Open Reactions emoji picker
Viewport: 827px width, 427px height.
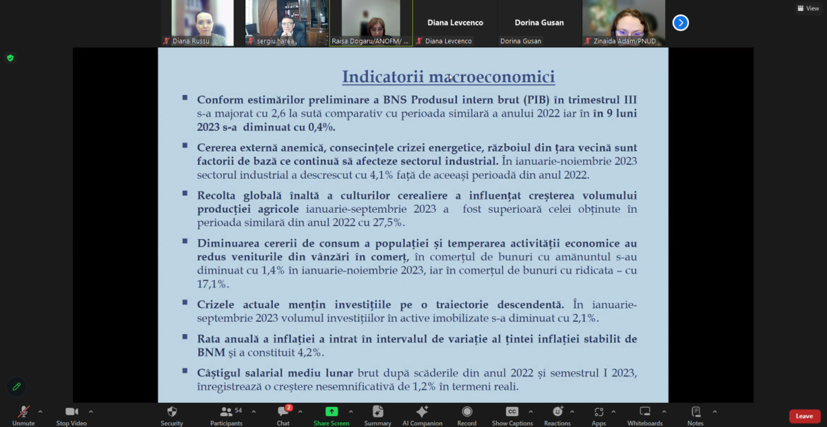pos(558,415)
